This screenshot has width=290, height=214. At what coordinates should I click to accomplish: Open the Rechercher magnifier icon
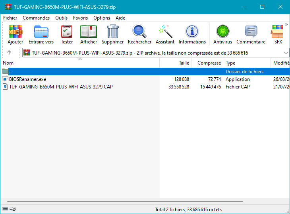point(139,31)
